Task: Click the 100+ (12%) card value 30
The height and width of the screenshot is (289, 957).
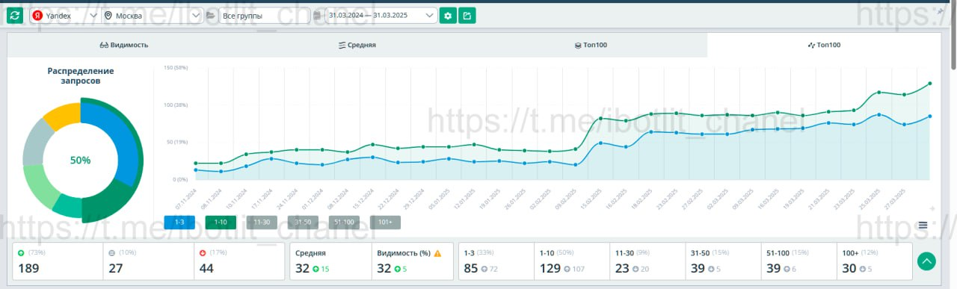Action: (x=849, y=269)
